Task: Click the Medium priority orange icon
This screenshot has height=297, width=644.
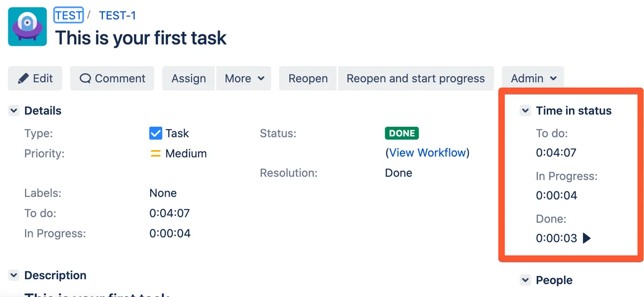Action: (156, 154)
